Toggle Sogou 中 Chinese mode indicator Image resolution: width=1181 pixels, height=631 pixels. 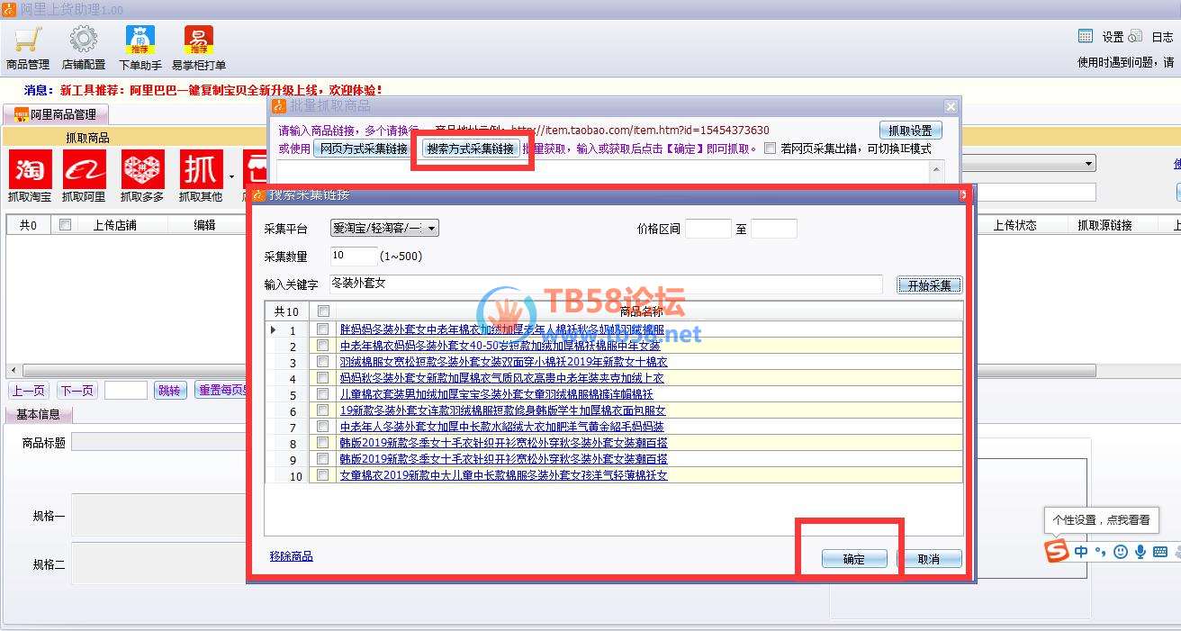(1081, 552)
